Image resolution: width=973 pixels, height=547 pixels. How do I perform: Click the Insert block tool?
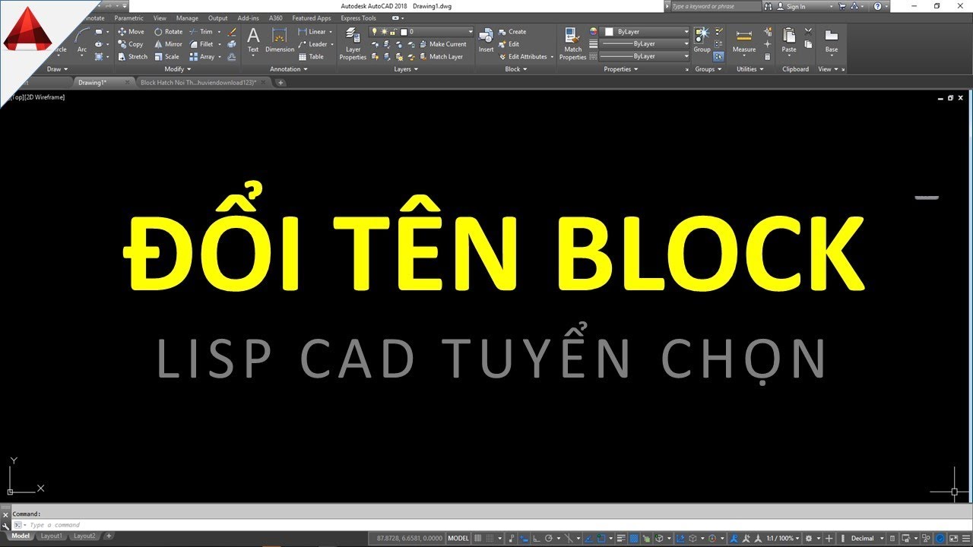click(486, 41)
